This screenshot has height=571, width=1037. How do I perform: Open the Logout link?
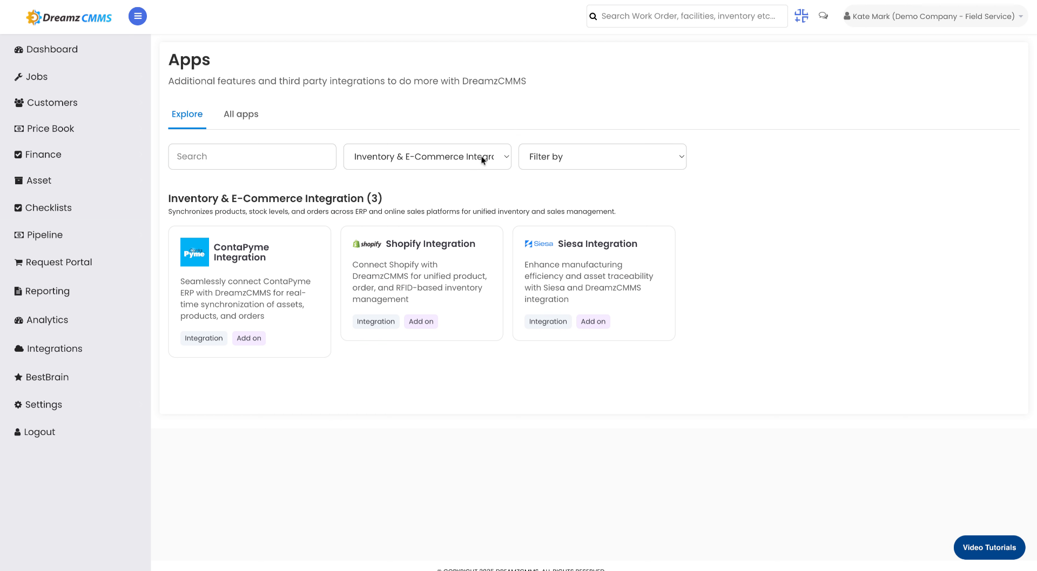34,432
